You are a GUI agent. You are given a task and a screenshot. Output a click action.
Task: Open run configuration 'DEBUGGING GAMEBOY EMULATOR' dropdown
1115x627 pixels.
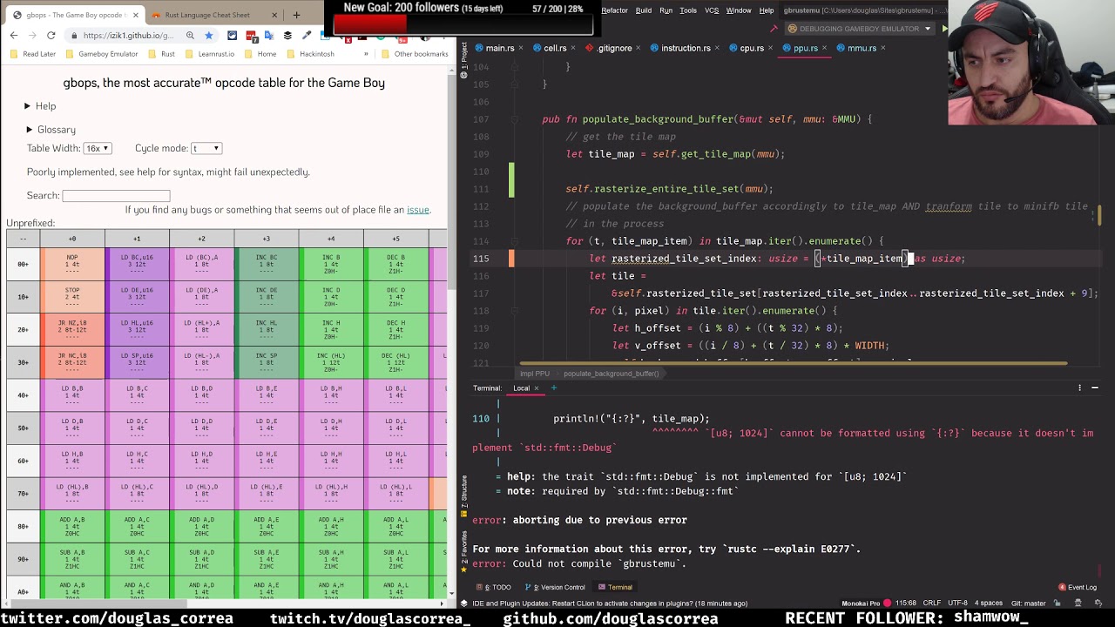858,29
